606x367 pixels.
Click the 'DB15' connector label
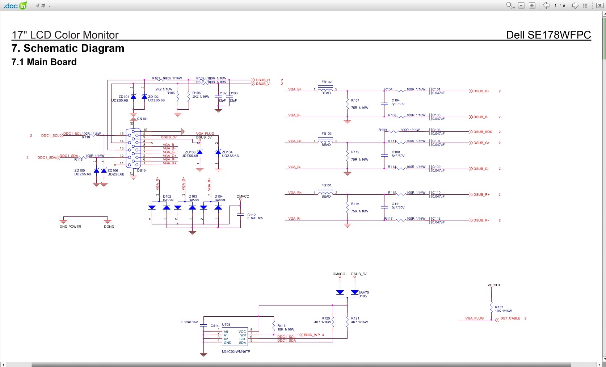141,170
